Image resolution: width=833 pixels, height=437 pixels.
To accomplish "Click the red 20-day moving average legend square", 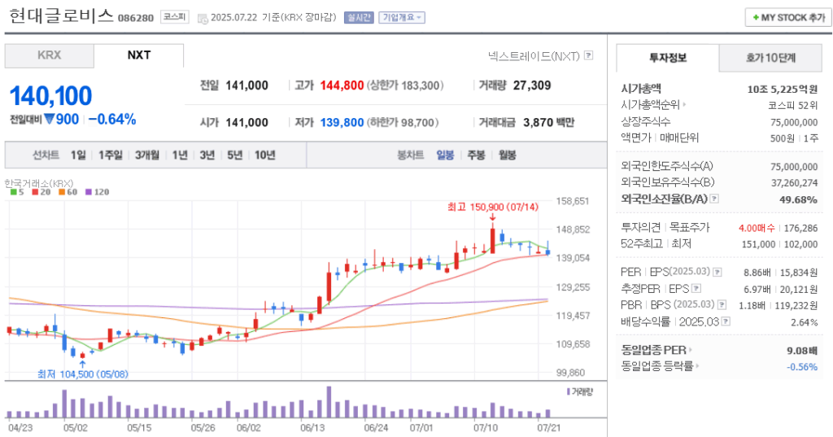I will 35,192.
